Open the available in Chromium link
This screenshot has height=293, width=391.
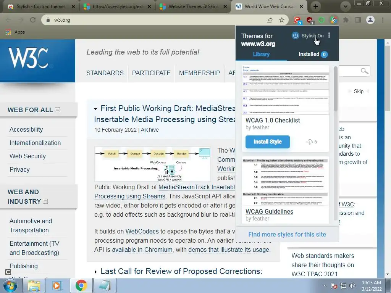pyautogui.click(x=142, y=250)
